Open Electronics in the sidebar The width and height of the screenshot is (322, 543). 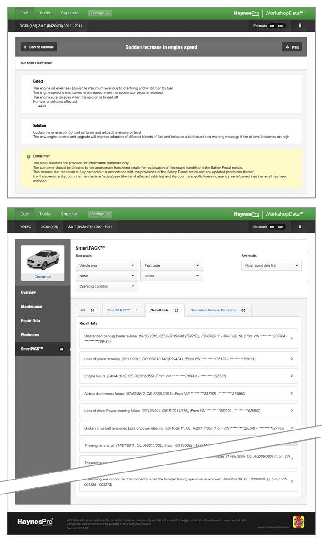pyautogui.click(x=43, y=335)
